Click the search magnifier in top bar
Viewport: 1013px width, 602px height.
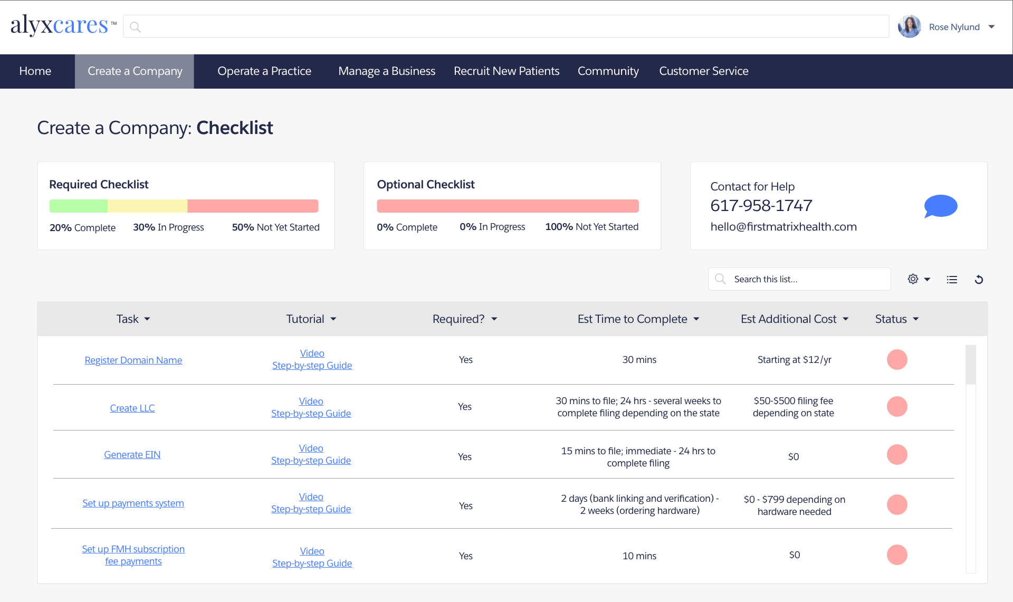[x=136, y=27]
